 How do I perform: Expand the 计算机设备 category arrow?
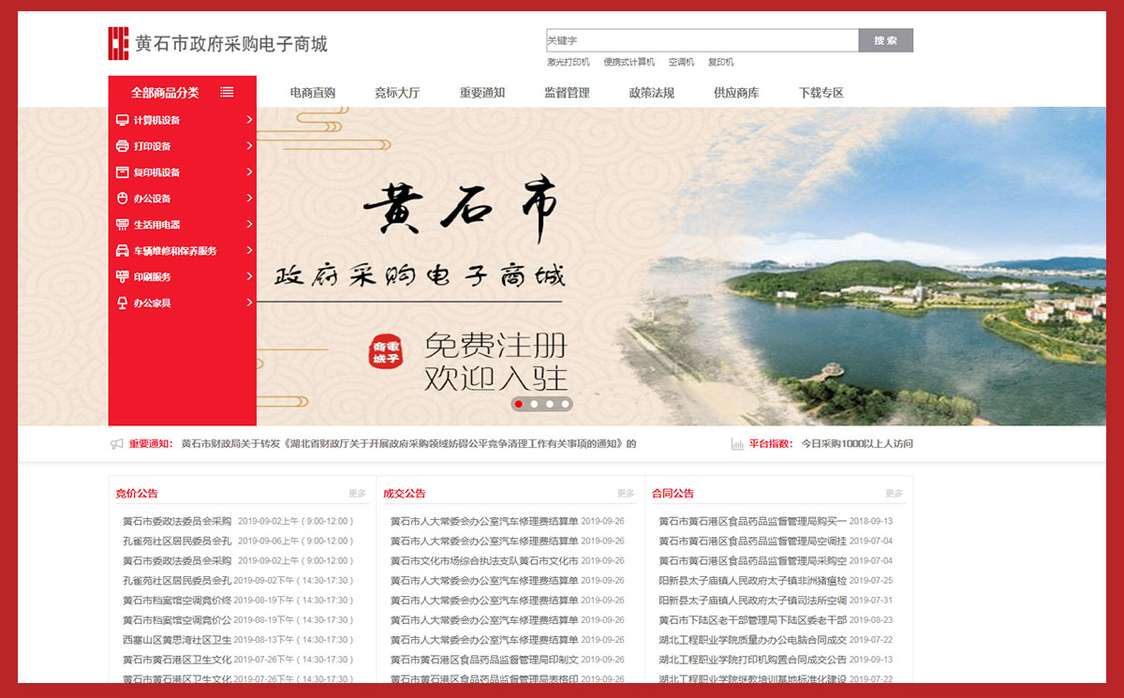[249, 120]
